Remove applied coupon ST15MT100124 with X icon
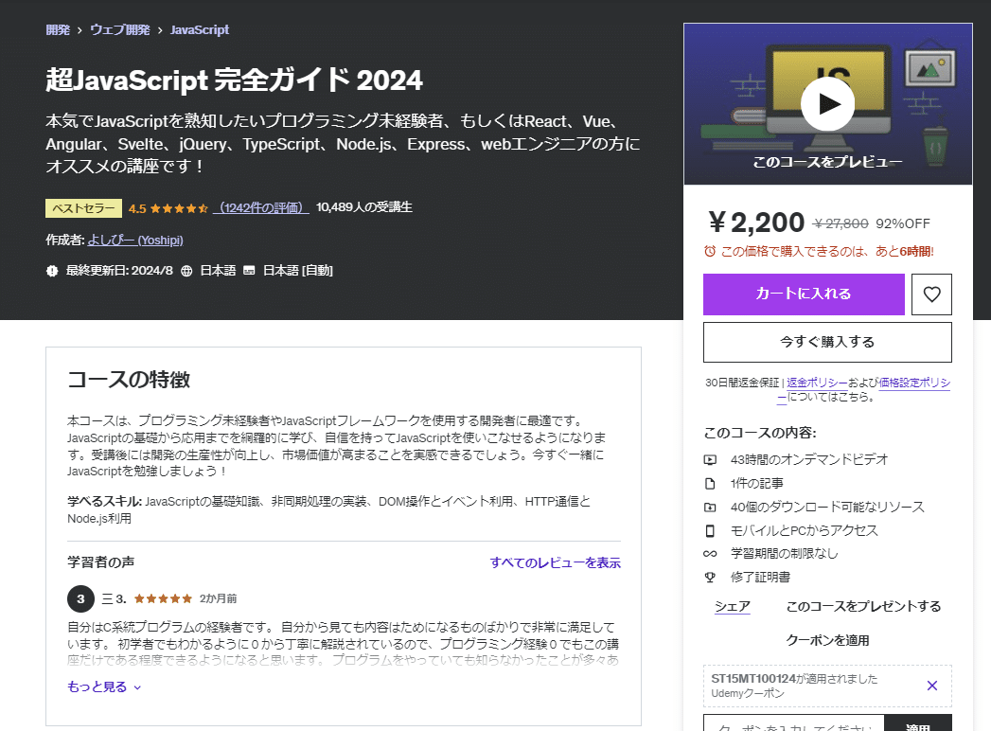The width and height of the screenshot is (991, 731). pos(931,686)
